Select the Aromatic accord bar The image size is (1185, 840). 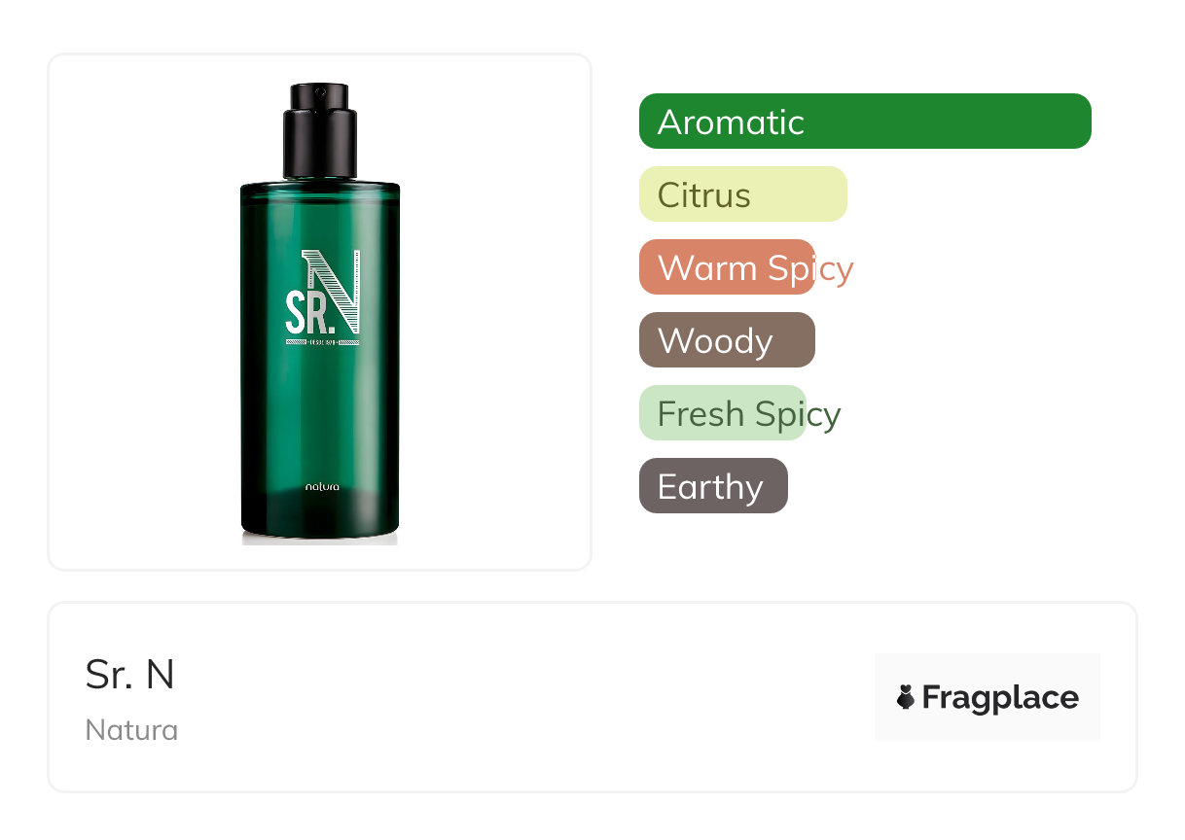pos(865,122)
